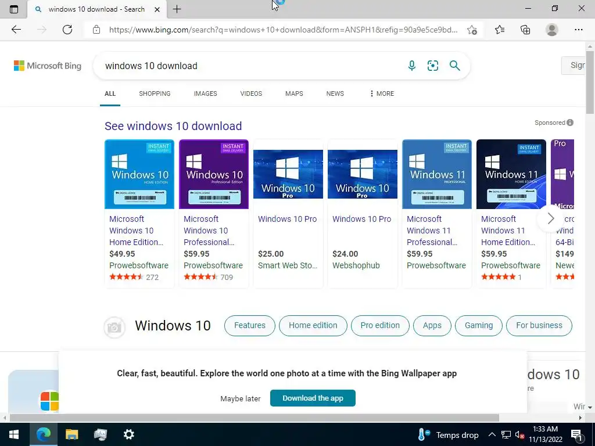595x446 pixels.
Task: Switch to IMAGES results tab
Action: click(205, 93)
